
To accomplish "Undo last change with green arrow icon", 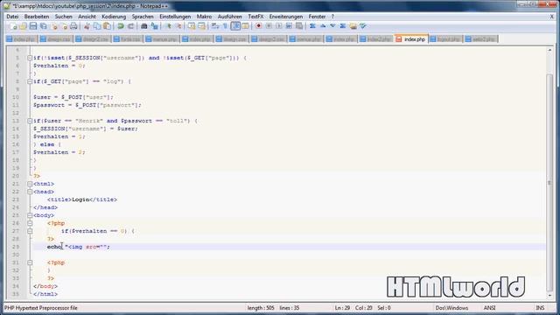I will tap(121, 26).
